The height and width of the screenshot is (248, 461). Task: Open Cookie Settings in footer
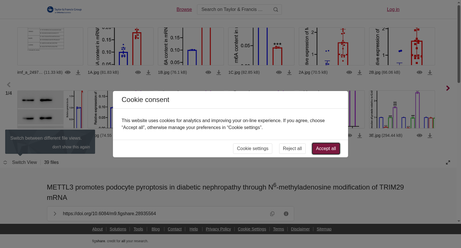(x=252, y=229)
